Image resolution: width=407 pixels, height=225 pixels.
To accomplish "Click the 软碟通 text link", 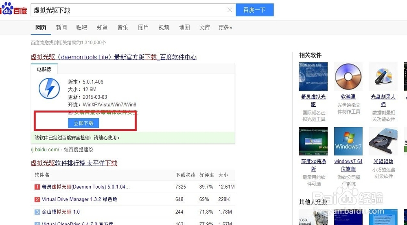I will pos(348,97).
